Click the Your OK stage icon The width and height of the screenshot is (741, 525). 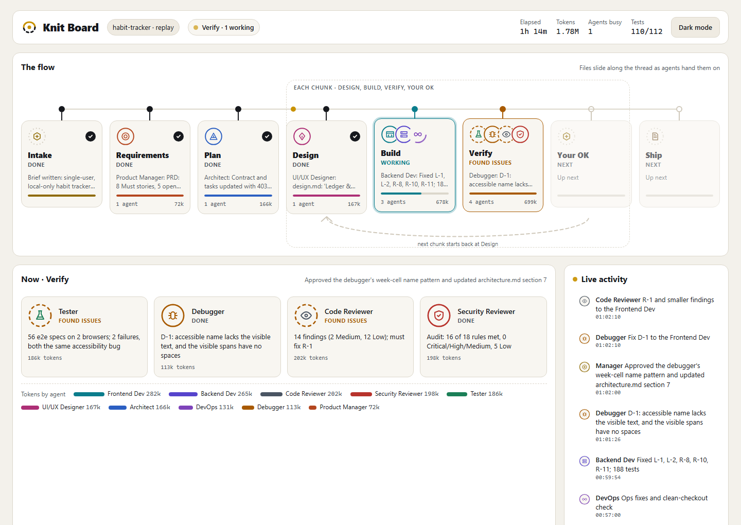coord(567,136)
